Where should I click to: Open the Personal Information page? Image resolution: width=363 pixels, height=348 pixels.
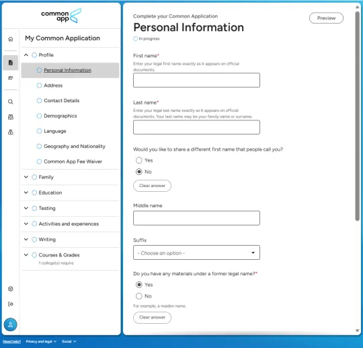coord(70,70)
